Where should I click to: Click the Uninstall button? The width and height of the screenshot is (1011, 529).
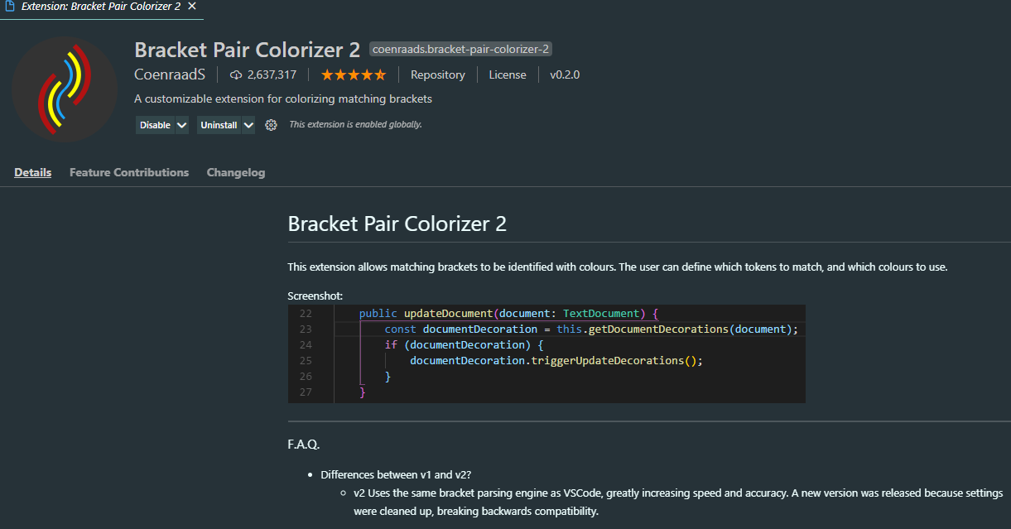click(219, 125)
